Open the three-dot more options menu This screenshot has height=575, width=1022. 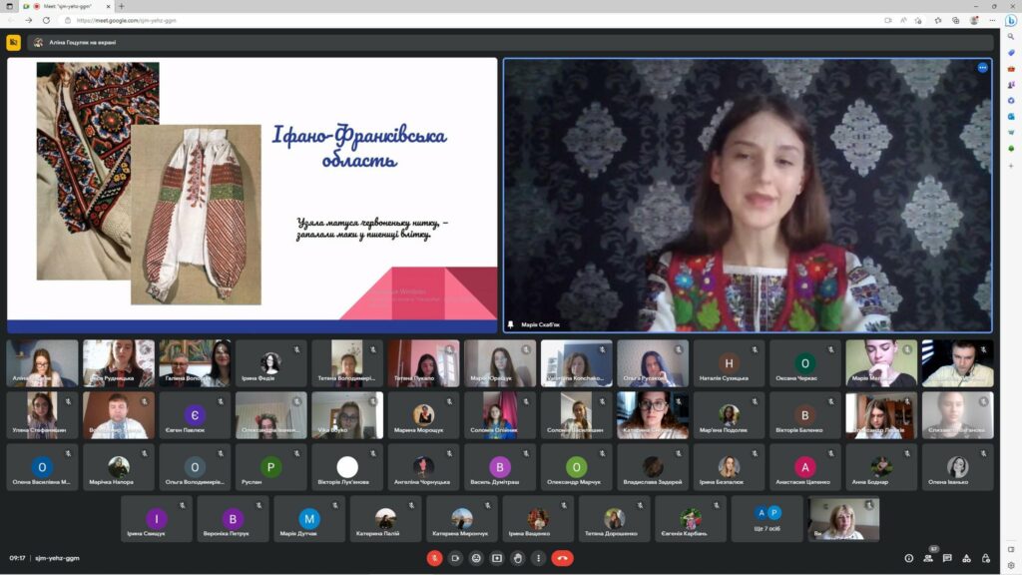point(539,558)
